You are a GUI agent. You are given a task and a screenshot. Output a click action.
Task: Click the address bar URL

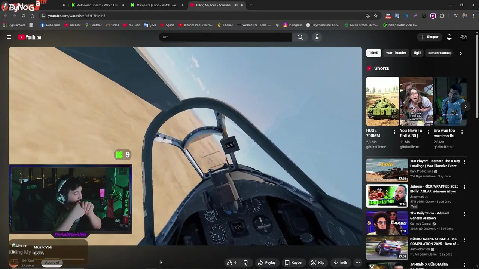tap(76, 16)
